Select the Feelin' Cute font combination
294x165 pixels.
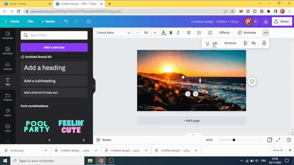tap(71, 126)
